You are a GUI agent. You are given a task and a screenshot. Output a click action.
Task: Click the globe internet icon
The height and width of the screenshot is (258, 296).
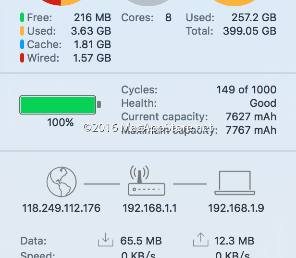point(62,182)
